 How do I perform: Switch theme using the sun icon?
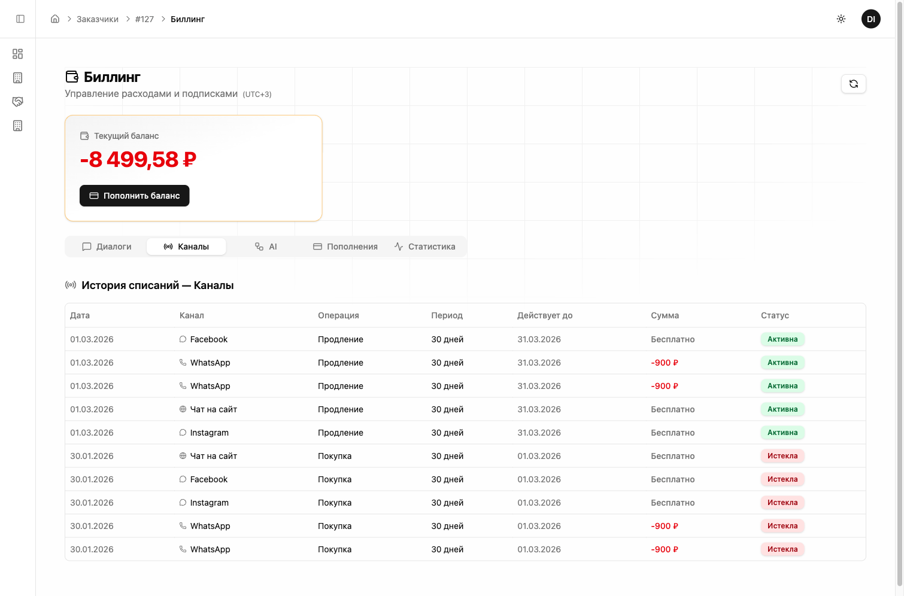click(841, 19)
